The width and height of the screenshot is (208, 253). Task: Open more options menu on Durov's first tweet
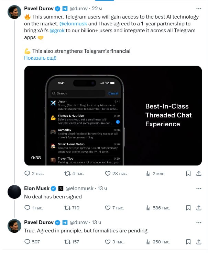point(199,9)
